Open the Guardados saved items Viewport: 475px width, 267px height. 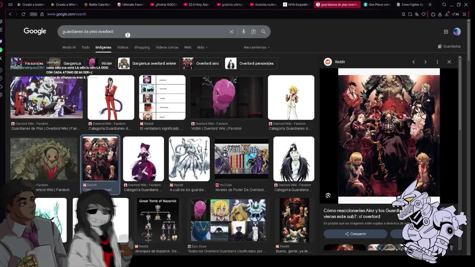click(449, 46)
